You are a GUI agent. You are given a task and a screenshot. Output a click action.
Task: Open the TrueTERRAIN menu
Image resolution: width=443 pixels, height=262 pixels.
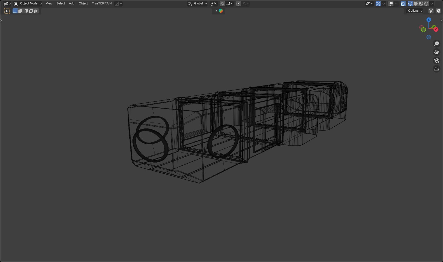(102, 4)
